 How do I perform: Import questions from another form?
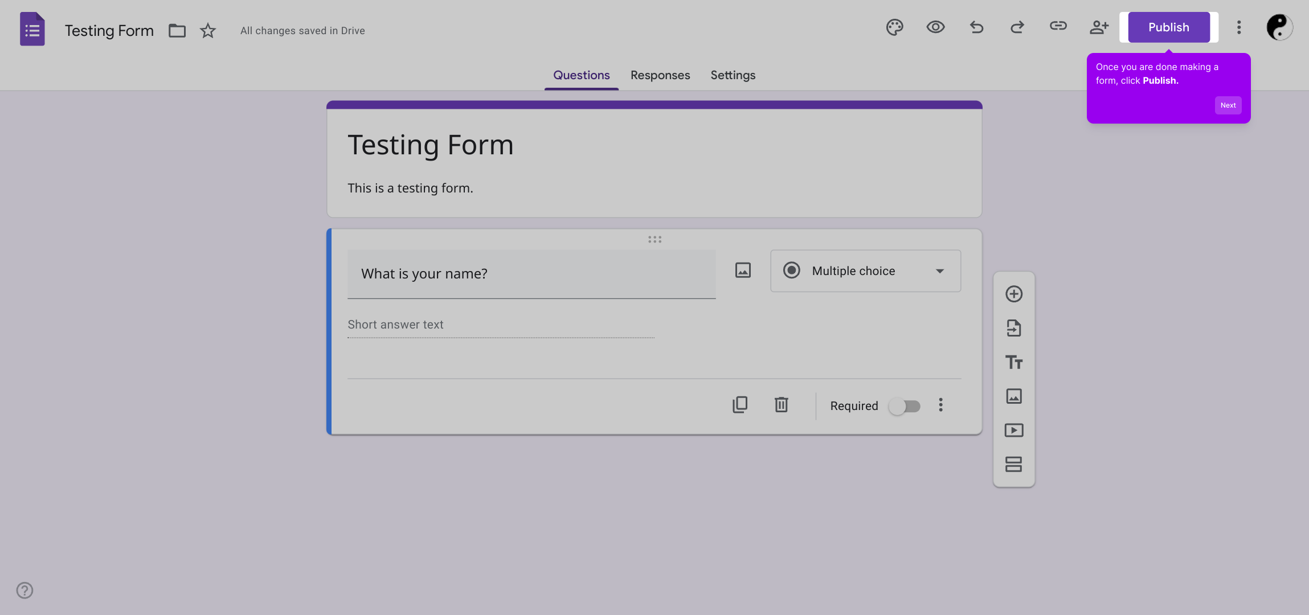tap(1014, 329)
